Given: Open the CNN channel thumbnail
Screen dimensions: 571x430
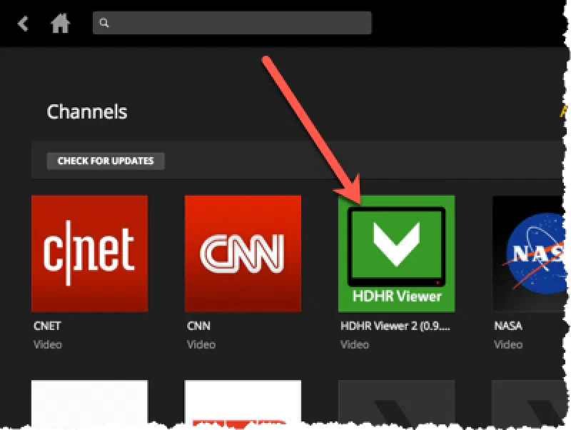Looking at the screenshot, I should click(x=243, y=254).
